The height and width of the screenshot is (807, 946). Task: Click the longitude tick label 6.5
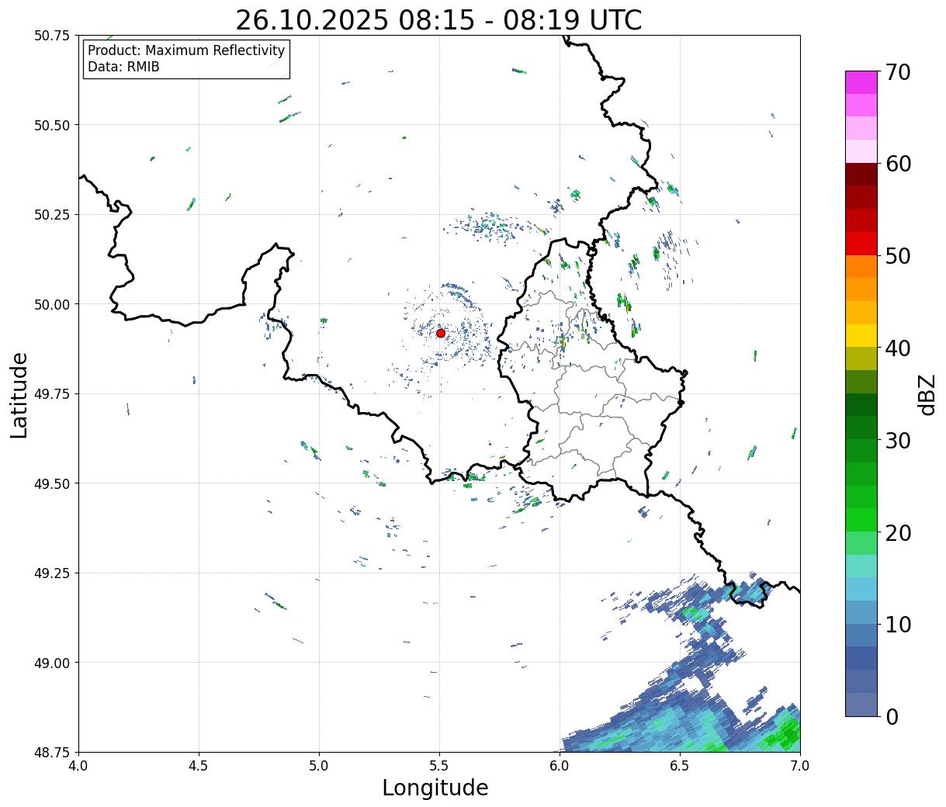[680, 766]
